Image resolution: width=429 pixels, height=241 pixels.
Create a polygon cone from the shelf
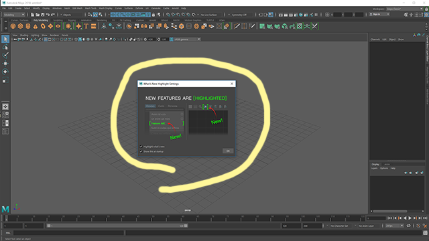[x=36, y=26]
